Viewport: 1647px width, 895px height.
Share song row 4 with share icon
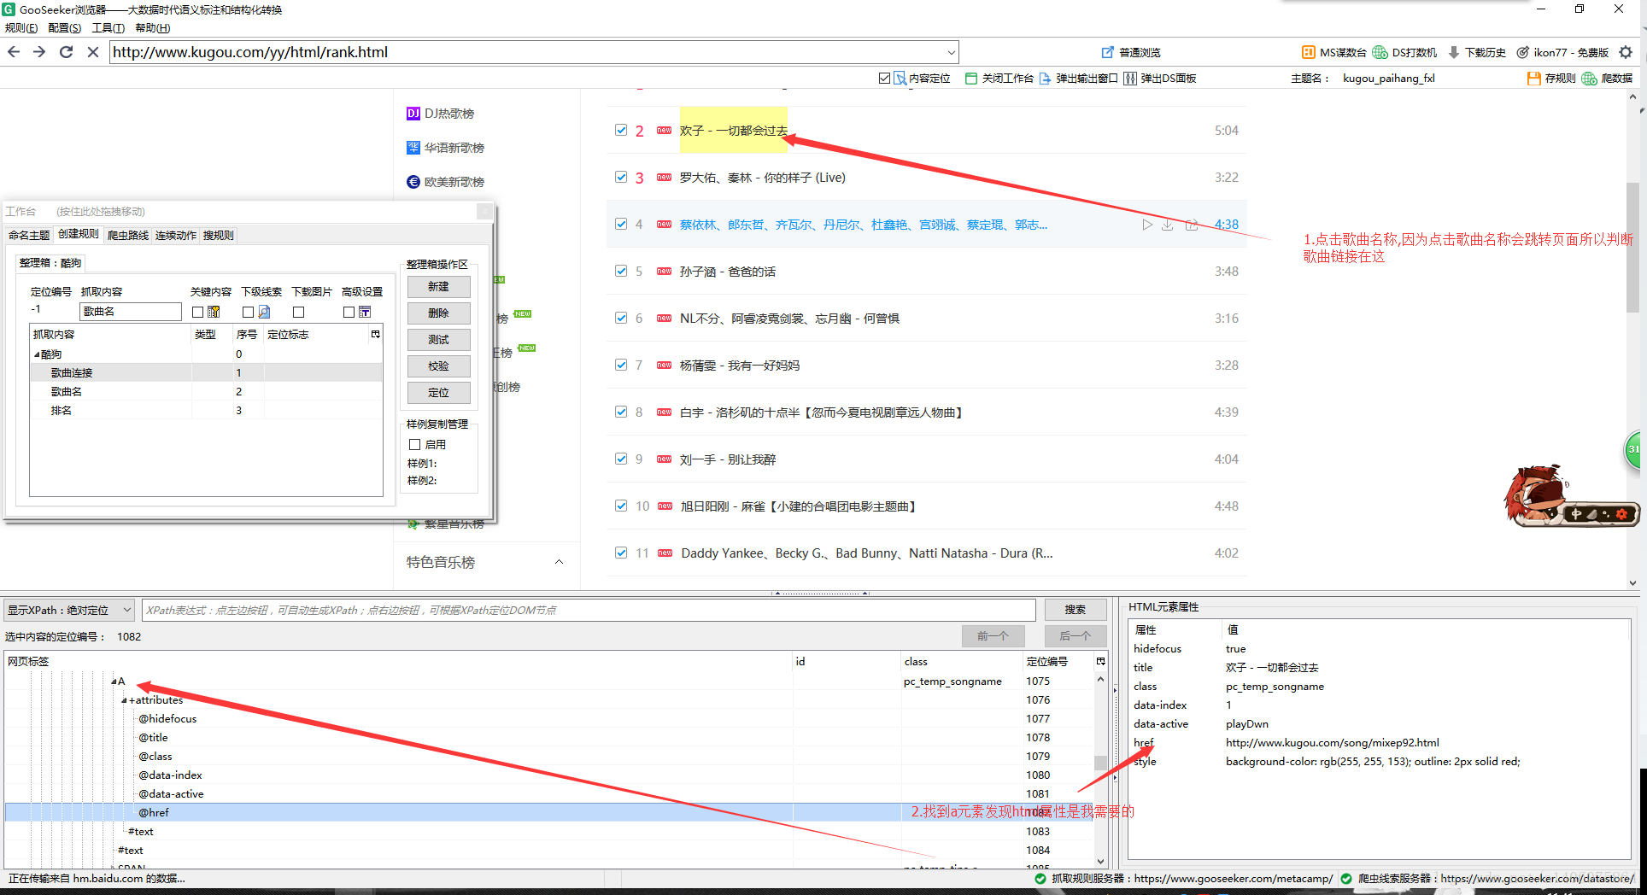pos(1192,225)
